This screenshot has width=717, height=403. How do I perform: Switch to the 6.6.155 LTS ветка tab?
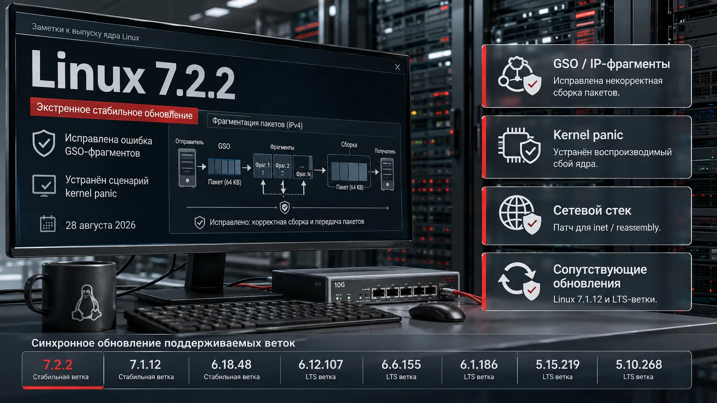click(401, 370)
